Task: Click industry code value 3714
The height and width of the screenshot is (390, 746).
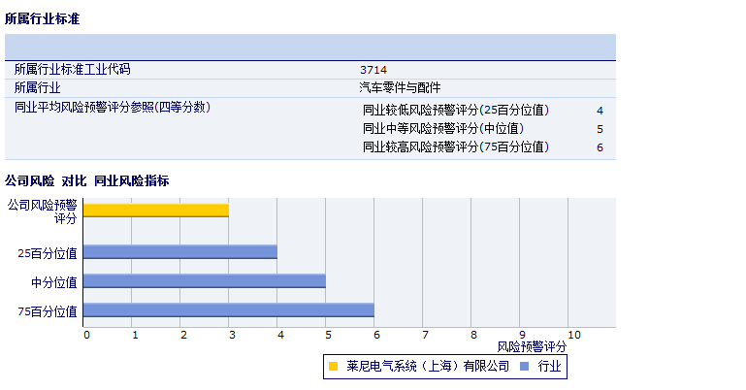Action: [x=373, y=70]
